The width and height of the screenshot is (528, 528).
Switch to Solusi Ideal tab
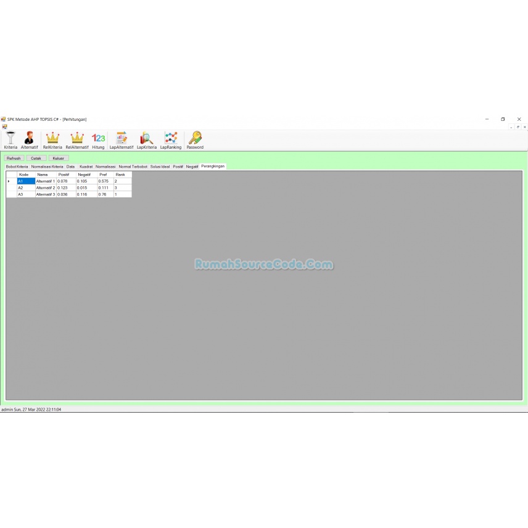[160, 167]
